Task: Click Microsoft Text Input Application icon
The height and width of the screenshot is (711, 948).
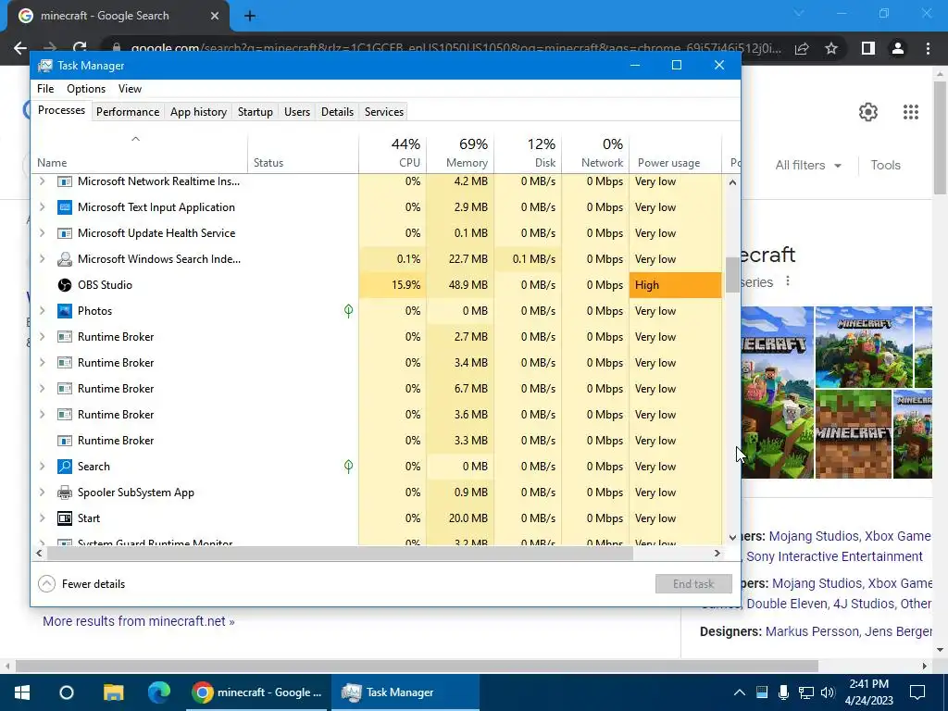Action: pos(65,207)
